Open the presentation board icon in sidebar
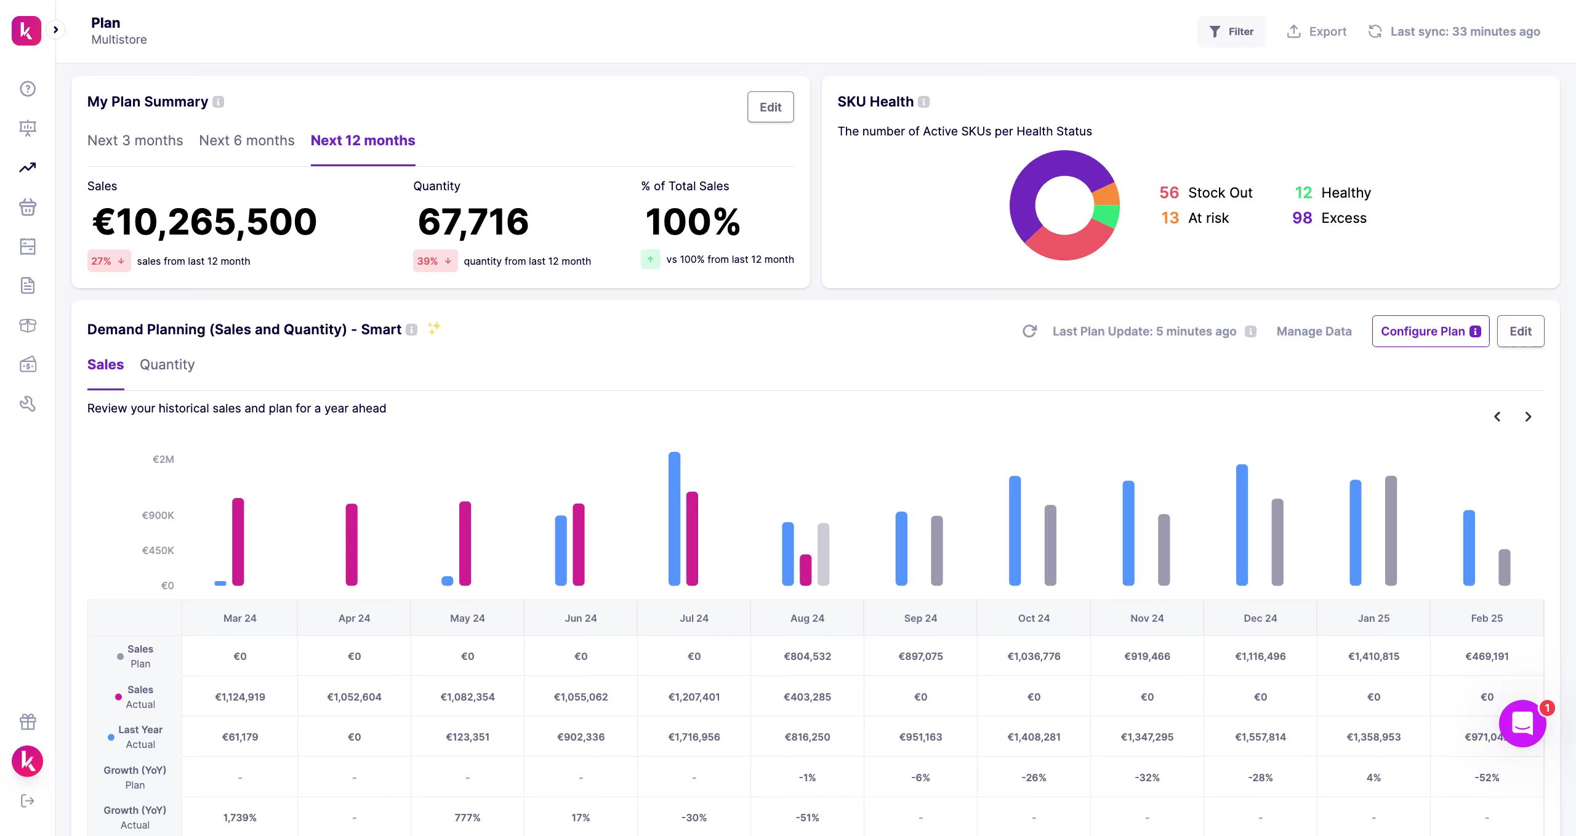This screenshot has width=1576, height=836. pos(28,128)
